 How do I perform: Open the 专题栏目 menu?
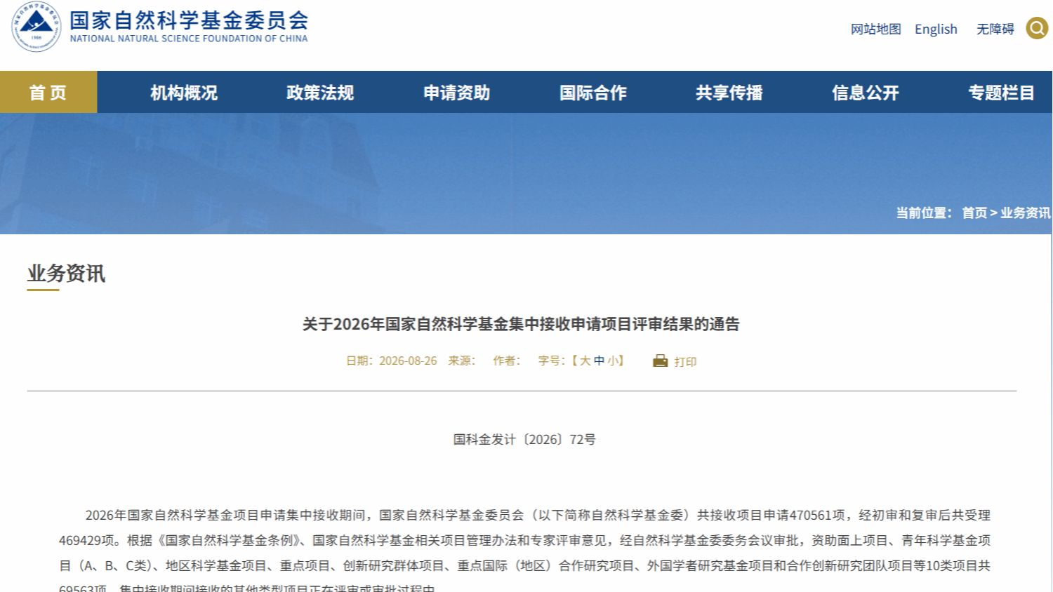tap(1002, 93)
